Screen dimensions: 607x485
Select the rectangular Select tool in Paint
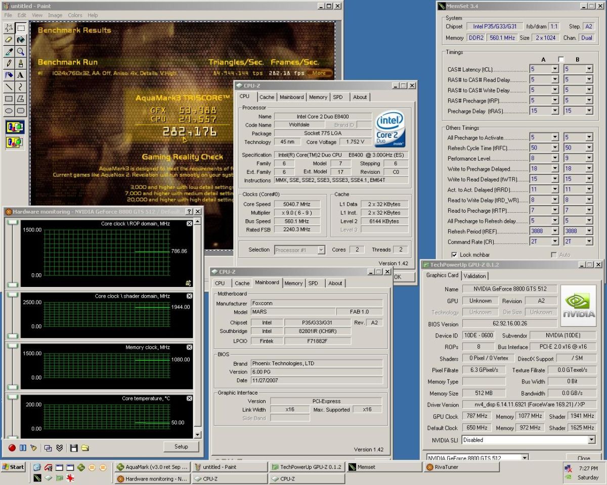[x=21, y=28]
